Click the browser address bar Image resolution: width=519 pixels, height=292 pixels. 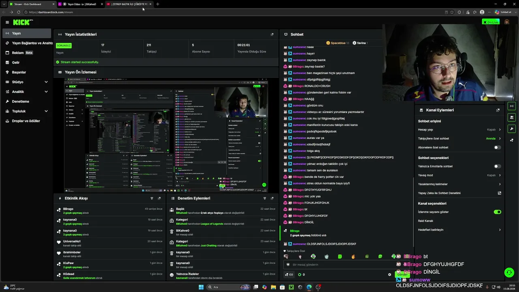pyautogui.click(x=235, y=12)
